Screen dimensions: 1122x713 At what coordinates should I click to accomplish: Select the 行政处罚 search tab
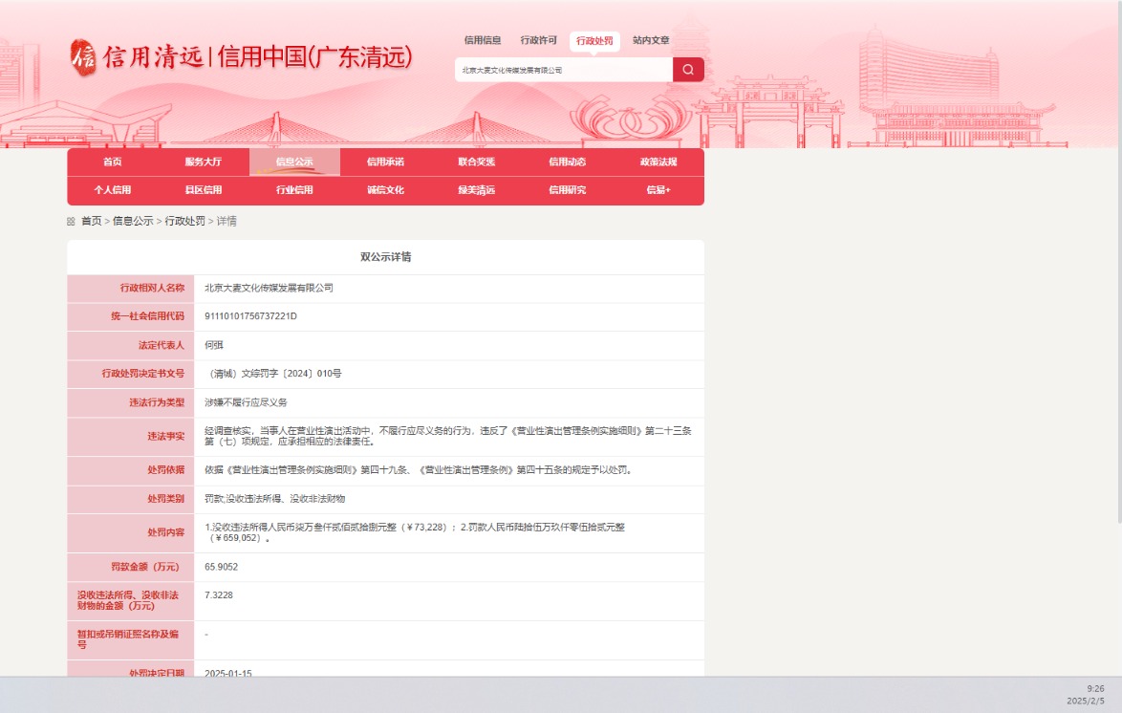(x=594, y=41)
